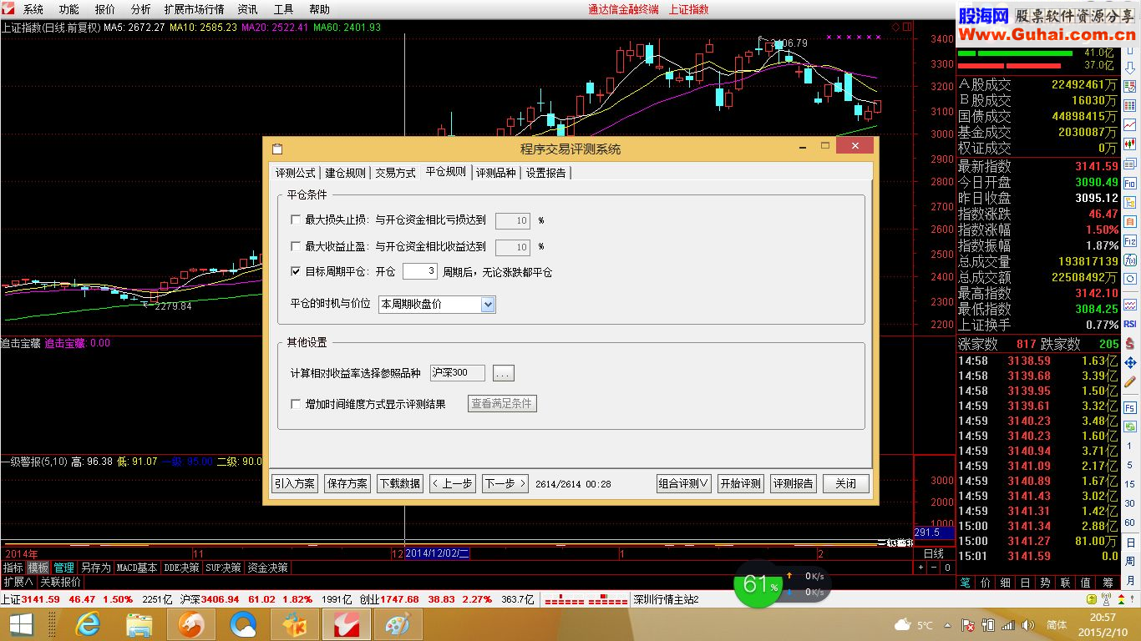The width and height of the screenshot is (1141, 641).
Task: Select 资金决策 template tab
Action: click(268, 568)
